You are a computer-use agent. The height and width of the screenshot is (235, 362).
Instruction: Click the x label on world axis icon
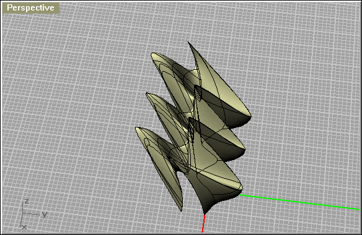24,227
